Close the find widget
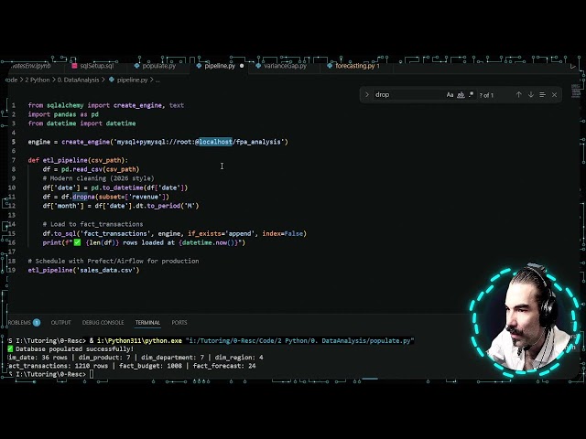Screen dimensions: 586x439 (x=555, y=95)
